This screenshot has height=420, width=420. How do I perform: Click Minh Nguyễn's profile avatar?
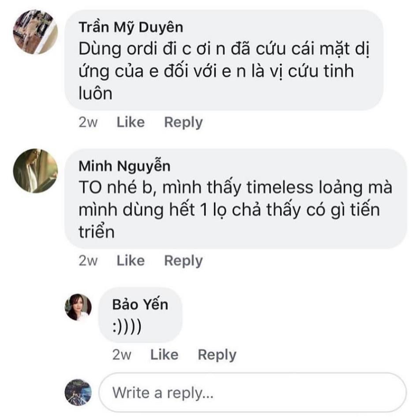(x=35, y=170)
